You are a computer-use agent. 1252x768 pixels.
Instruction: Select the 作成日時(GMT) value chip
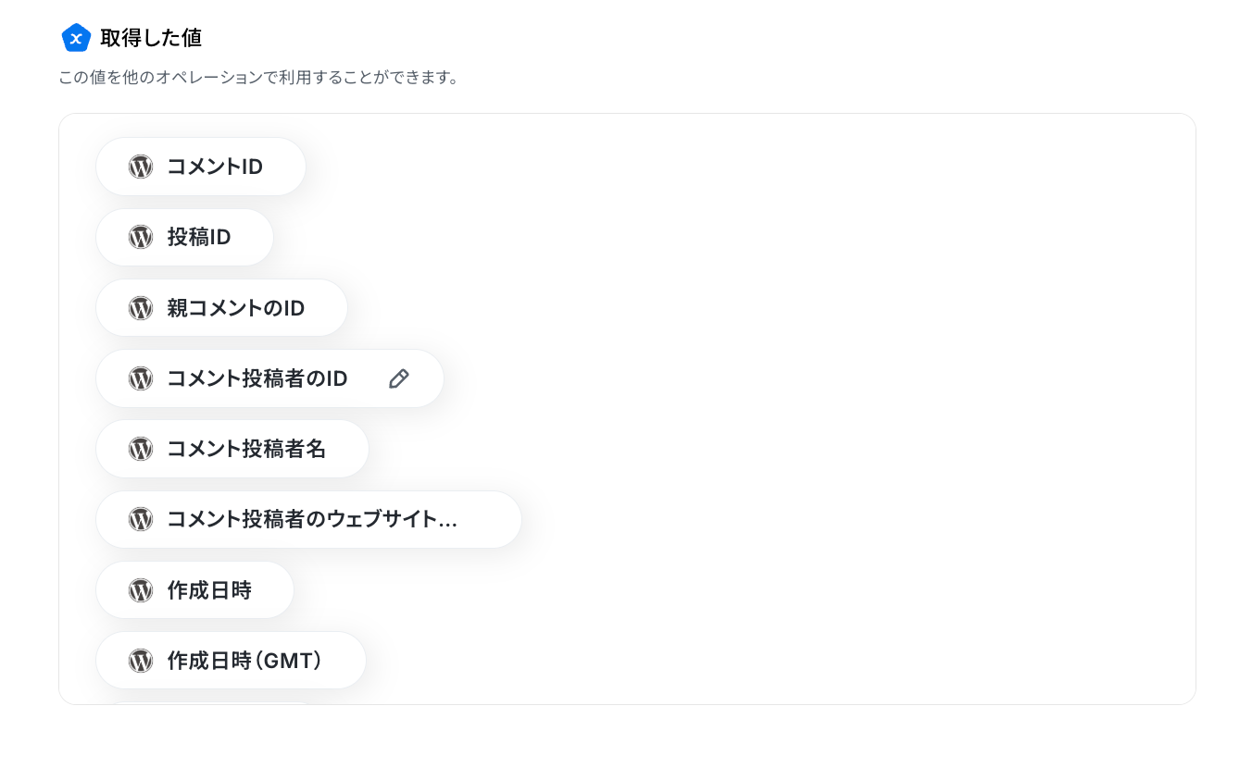tap(232, 661)
